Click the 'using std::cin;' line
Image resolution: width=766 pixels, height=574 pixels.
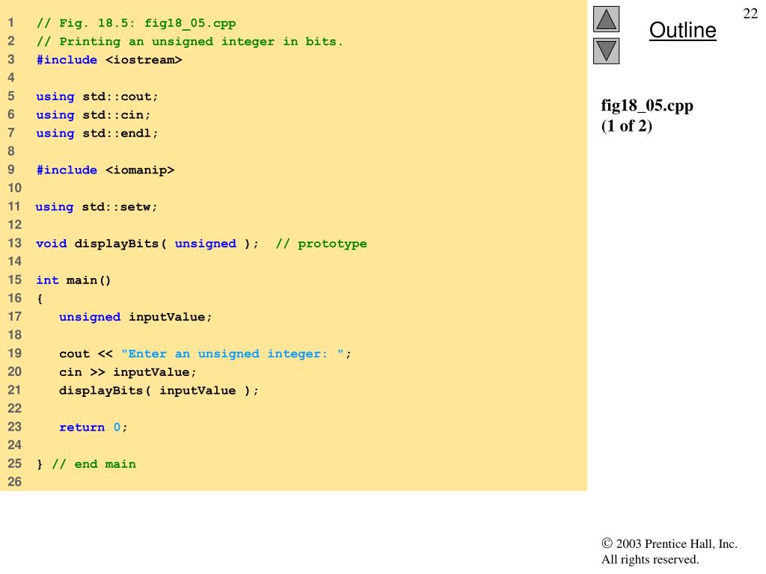94,115
